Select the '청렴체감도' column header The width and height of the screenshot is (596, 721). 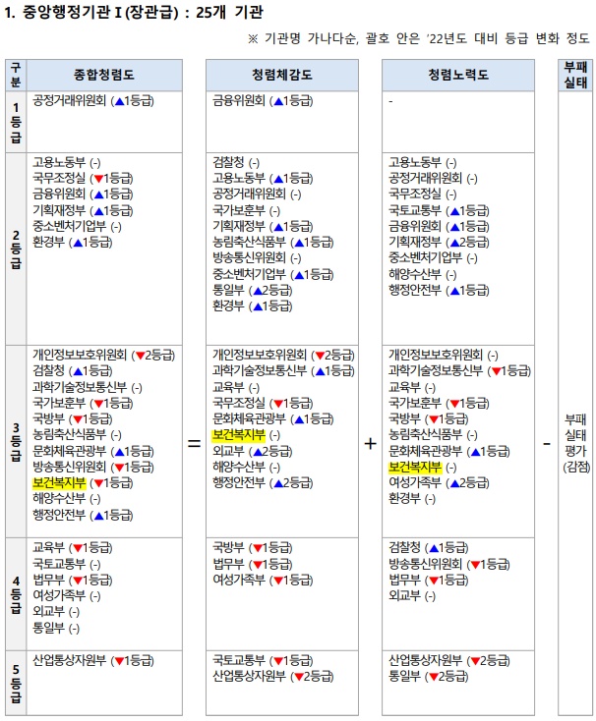point(281,75)
